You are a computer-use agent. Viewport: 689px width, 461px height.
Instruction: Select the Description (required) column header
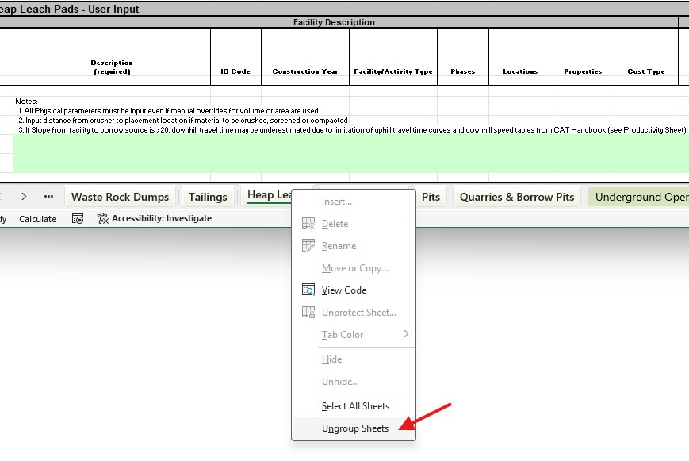(x=112, y=57)
